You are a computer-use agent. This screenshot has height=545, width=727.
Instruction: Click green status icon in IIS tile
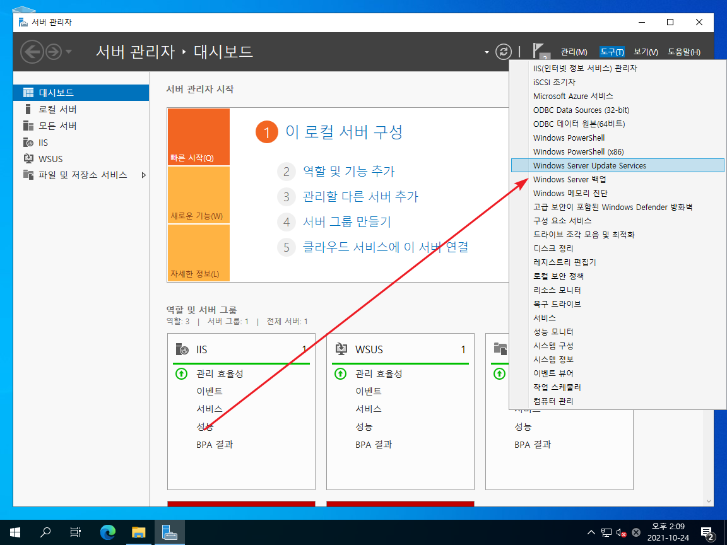pos(181,373)
